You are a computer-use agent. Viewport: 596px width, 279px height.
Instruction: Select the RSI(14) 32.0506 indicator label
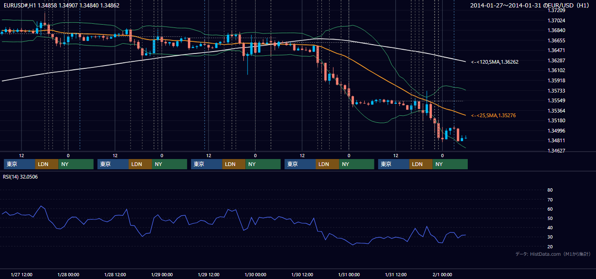click(x=21, y=177)
